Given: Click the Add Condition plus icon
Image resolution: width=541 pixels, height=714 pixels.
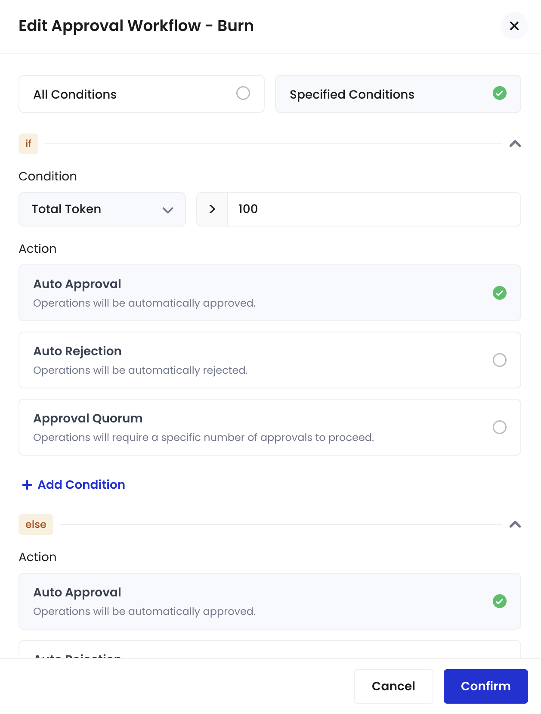Looking at the screenshot, I should [x=26, y=484].
